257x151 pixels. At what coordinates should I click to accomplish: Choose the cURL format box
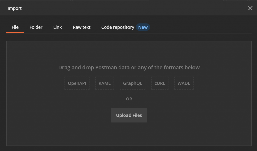pos(160,83)
